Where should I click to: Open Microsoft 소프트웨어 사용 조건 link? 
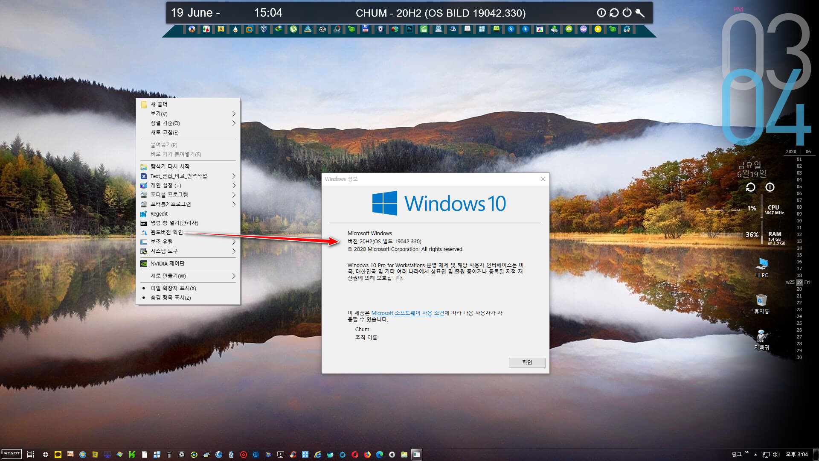click(408, 313)
